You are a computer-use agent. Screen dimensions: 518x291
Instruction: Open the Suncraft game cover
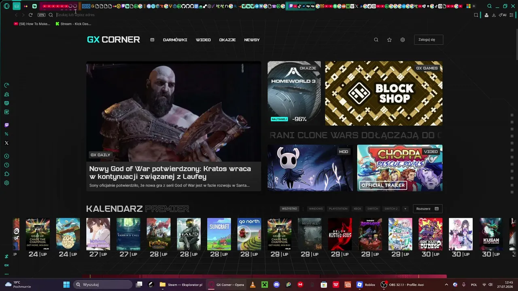(219, 234)
